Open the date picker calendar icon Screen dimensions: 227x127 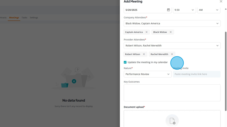pyautogui.click(x=168, y=10)
